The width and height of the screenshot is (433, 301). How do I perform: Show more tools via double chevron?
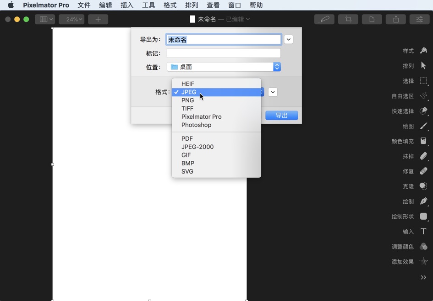pyautogui.click(x=423, y=277)
